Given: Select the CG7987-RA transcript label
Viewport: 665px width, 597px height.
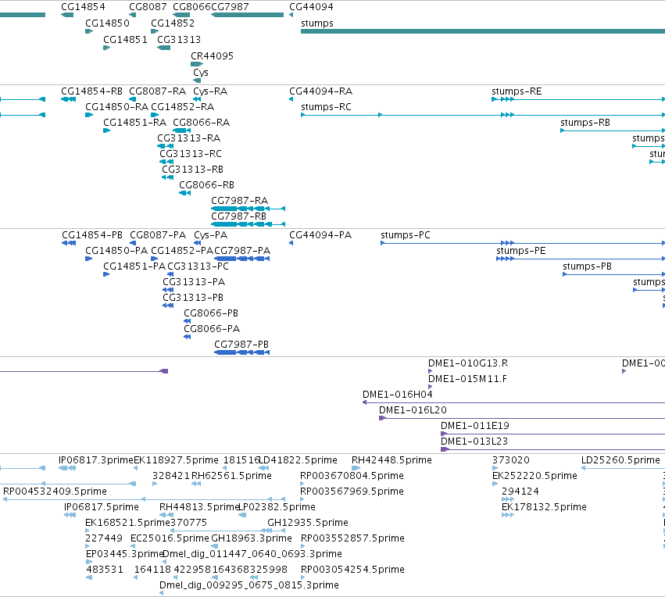Looking at the screenshot, I should click(x=240, y=201).
